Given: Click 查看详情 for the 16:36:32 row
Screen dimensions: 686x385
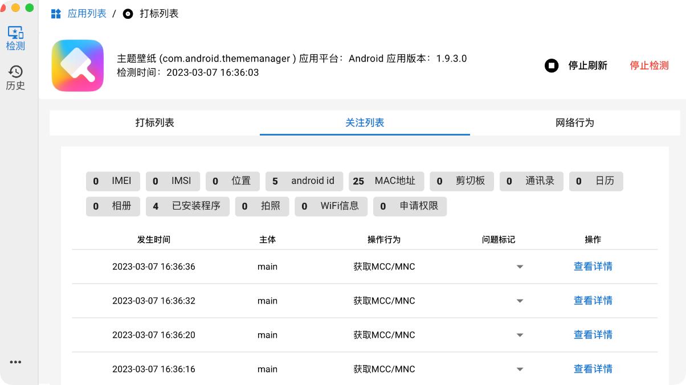Looking at the screenshot, I should click(593, 301).
